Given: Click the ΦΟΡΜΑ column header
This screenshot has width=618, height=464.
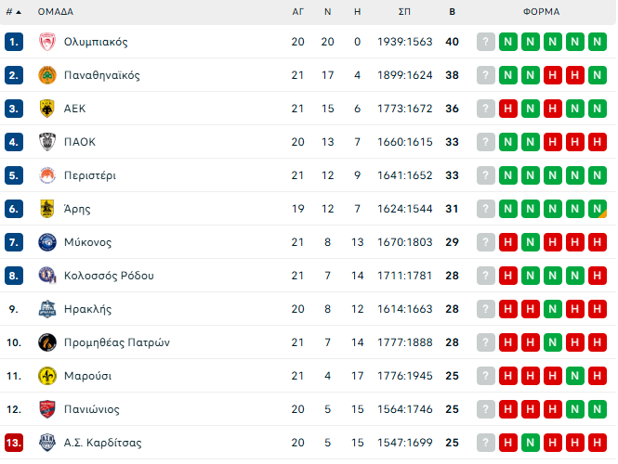Looking at the screenshot, I should point(541,12).
